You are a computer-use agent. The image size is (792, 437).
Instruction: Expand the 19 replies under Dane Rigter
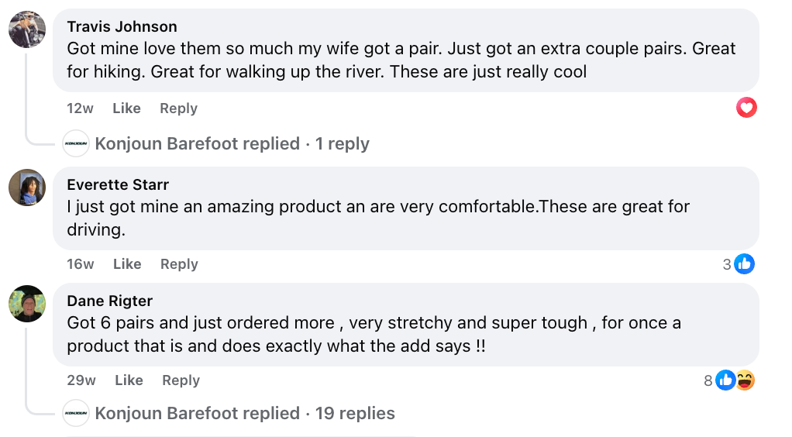click(245, 413)
